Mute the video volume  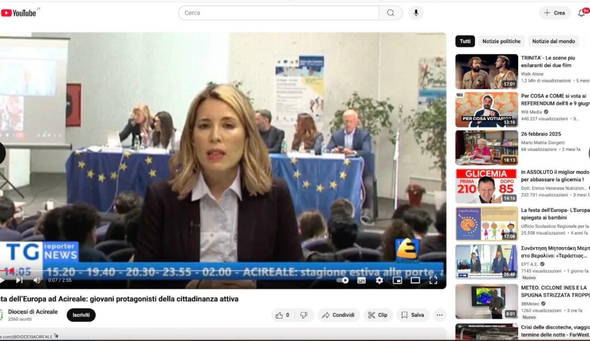tap(37, 280)
